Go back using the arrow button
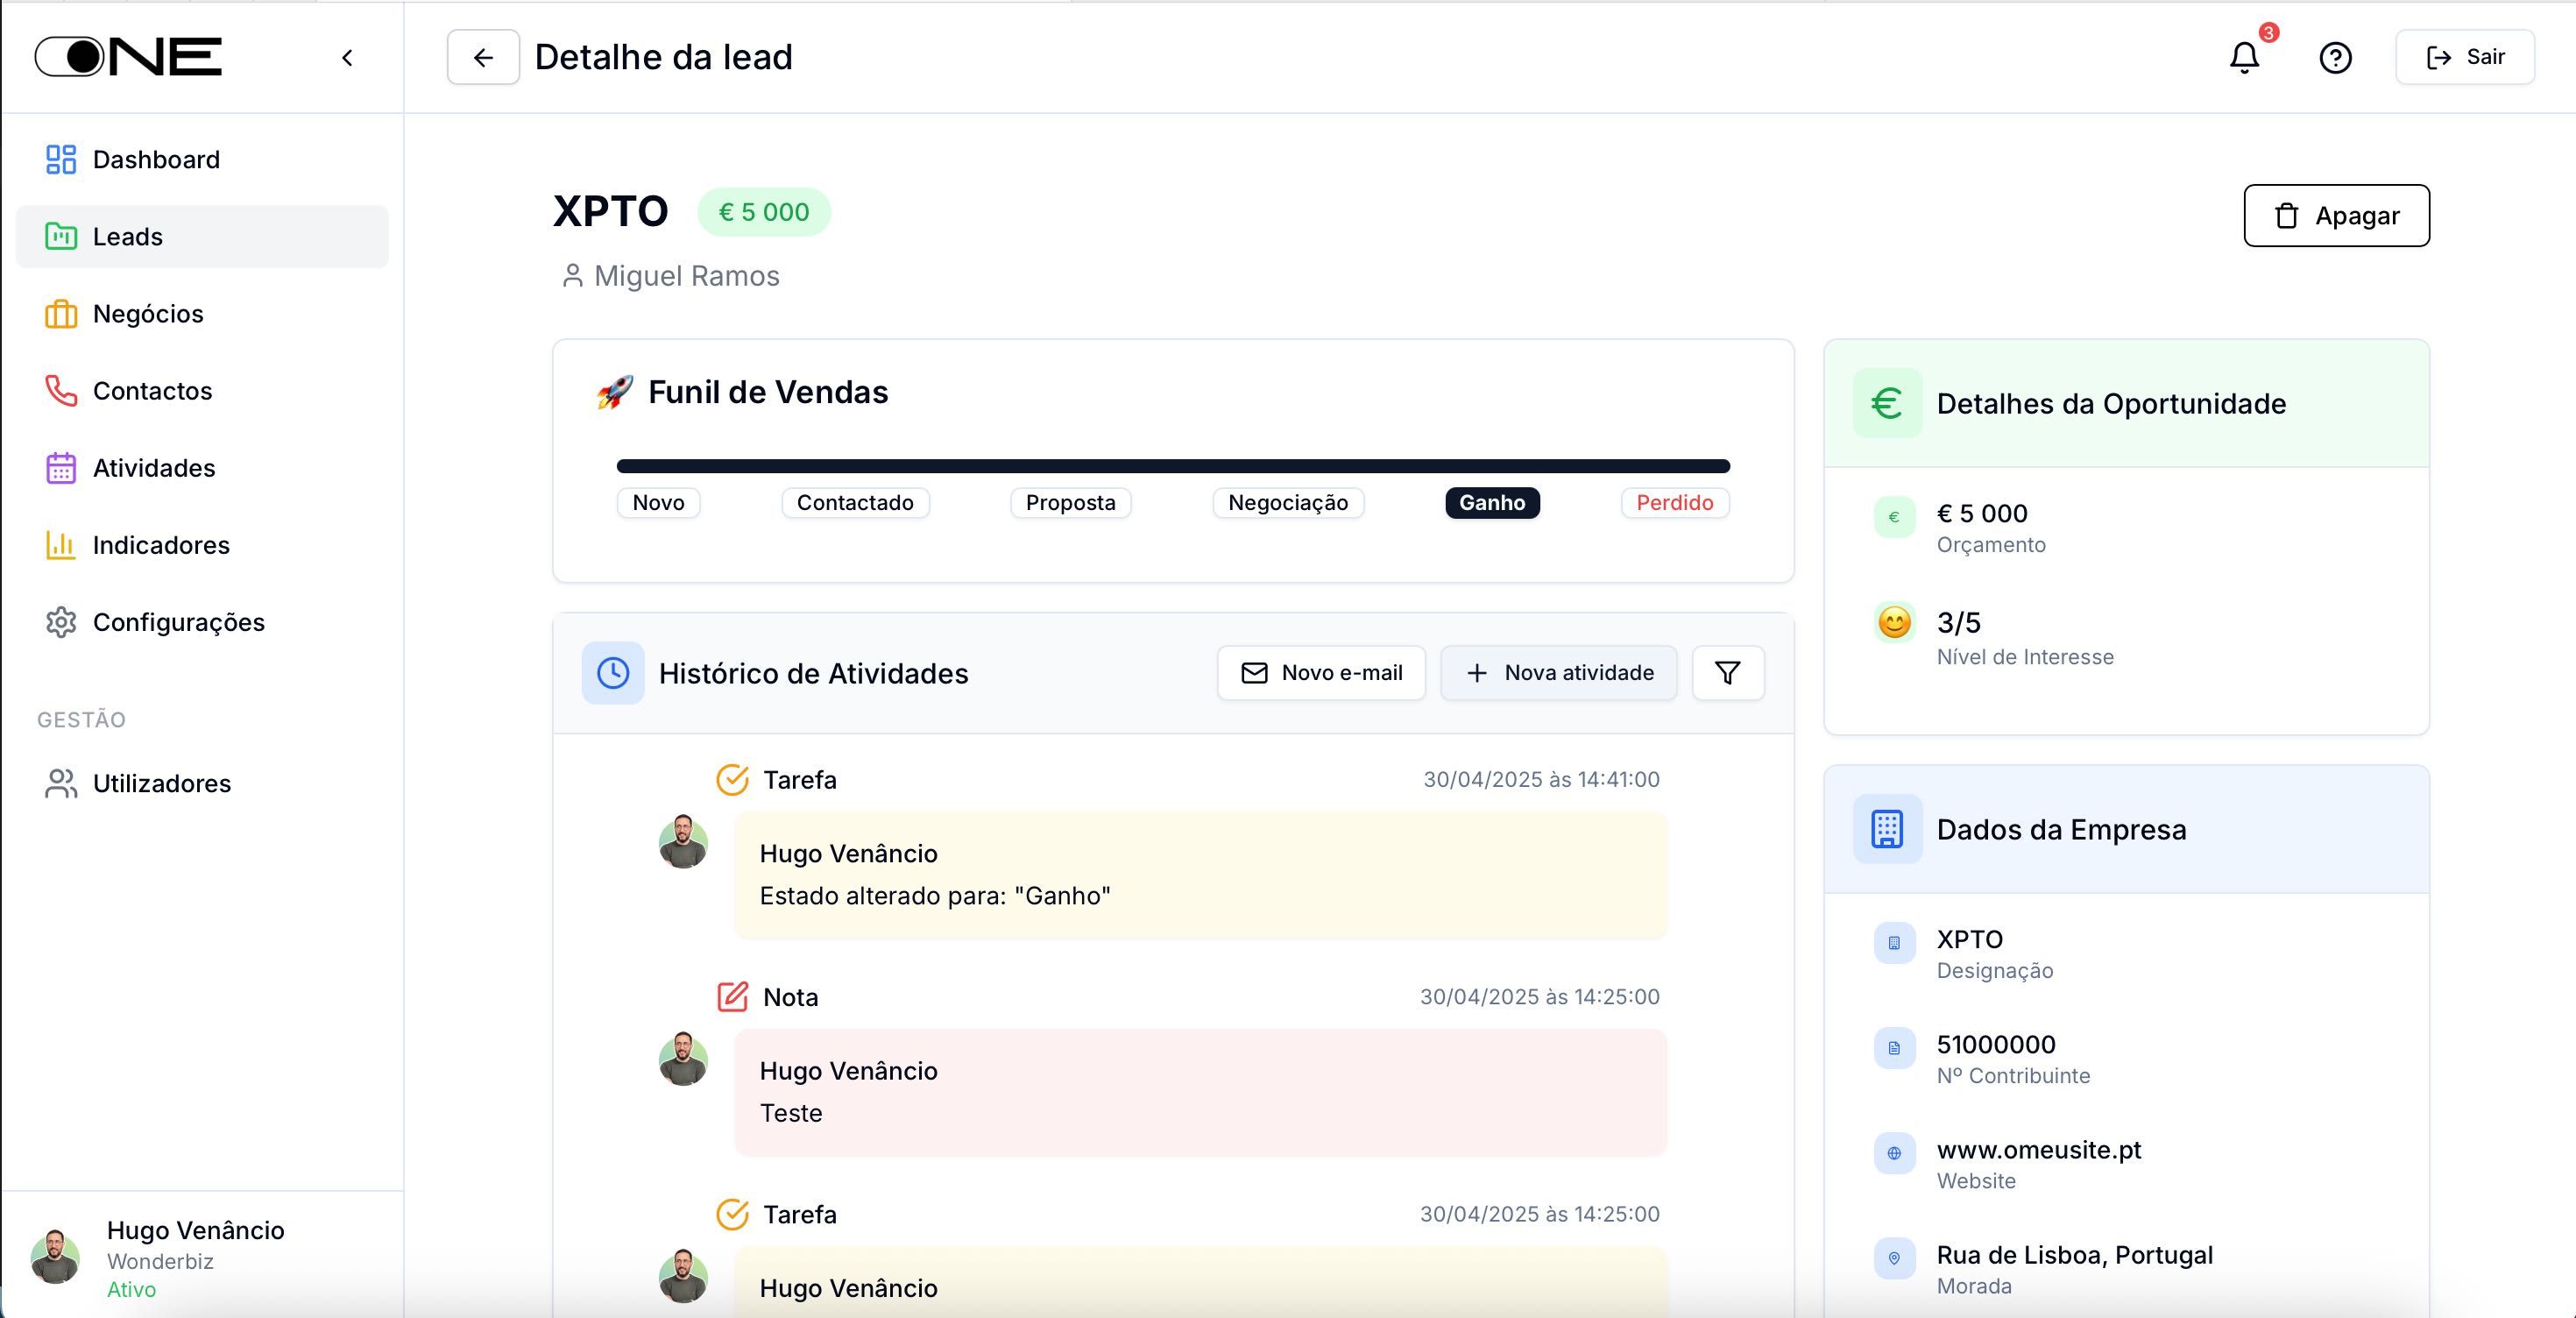The image size is (2576, 1318). click(x=483, y=57)
